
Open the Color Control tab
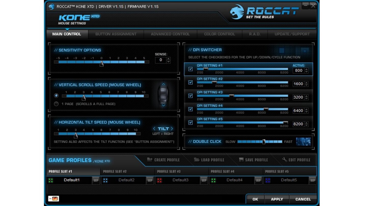219,34
